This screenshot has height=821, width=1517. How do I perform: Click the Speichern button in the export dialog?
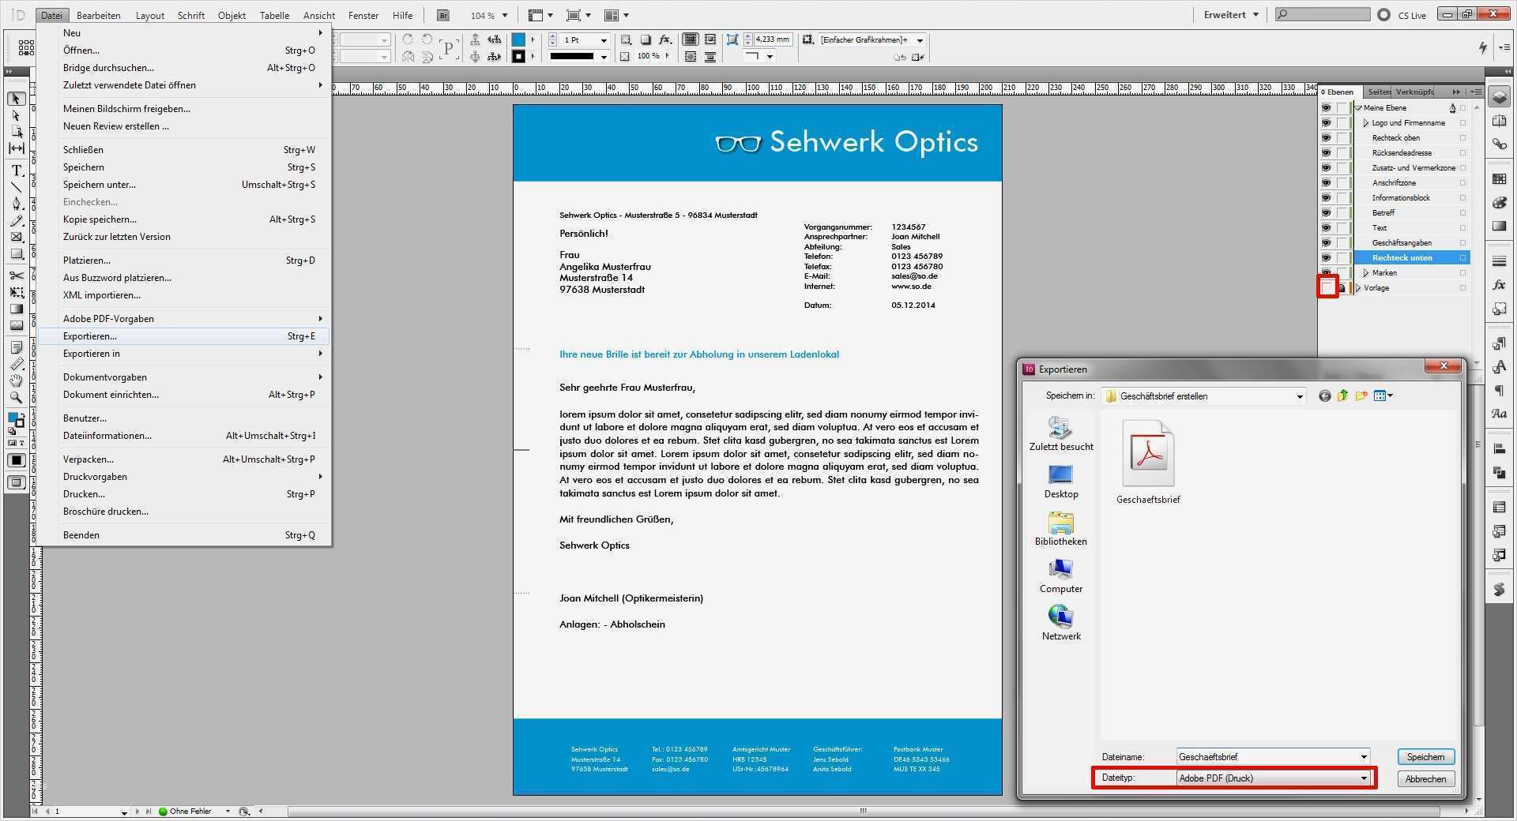[1425, 756]
